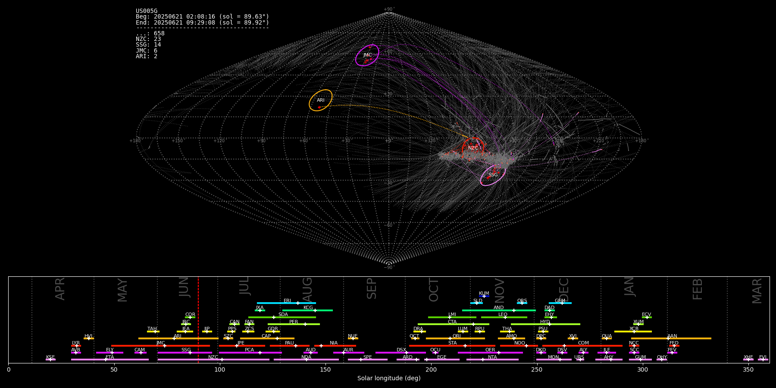Click the red STA activity bar

452,346
